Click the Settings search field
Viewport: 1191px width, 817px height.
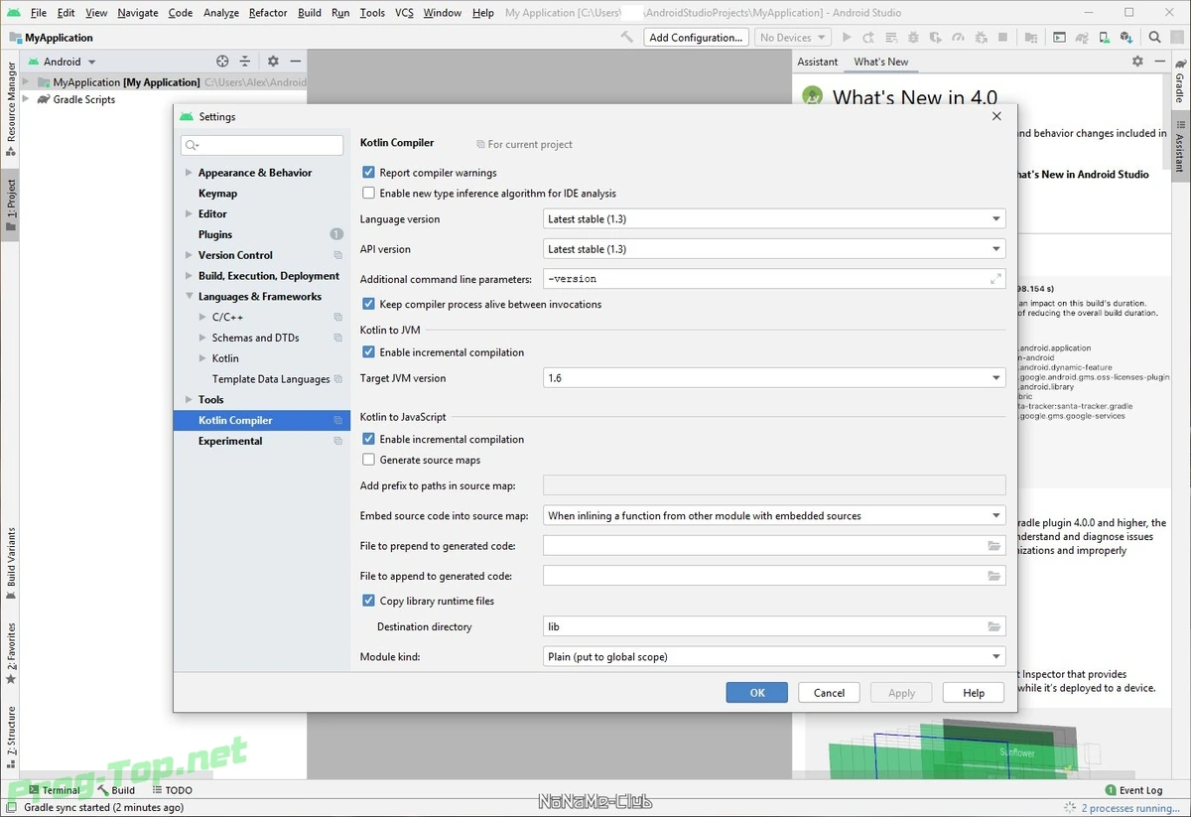pos(262,145)
